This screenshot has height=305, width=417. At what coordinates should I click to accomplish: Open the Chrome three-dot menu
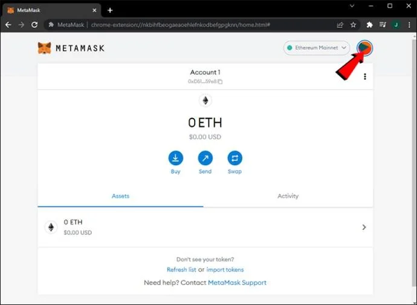(x=409, y=25)
